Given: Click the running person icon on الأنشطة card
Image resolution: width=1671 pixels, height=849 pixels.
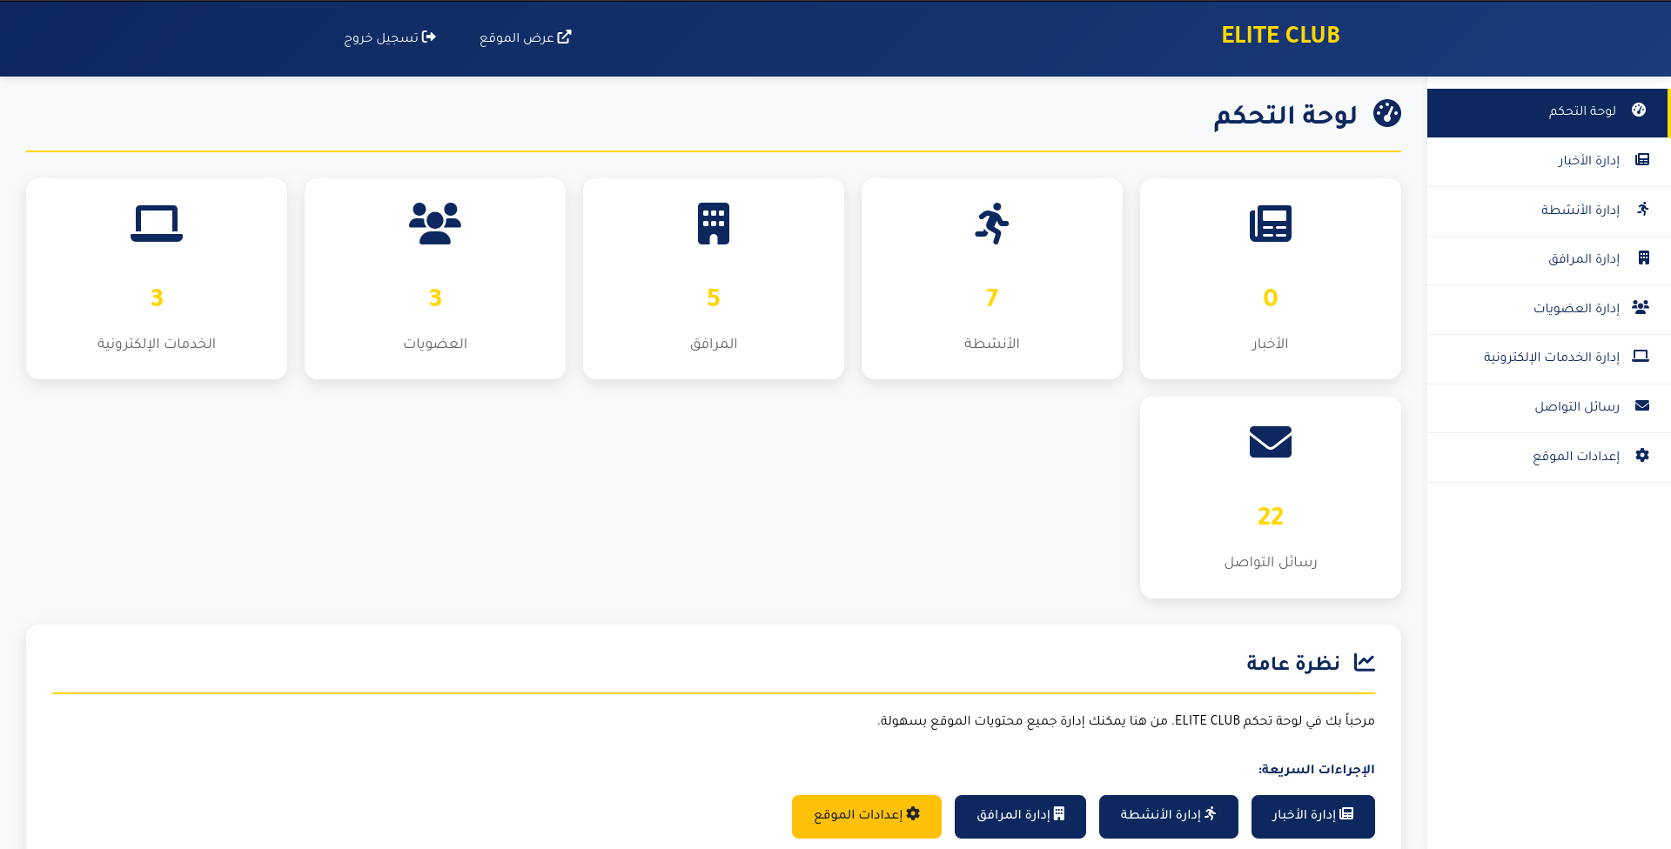Looking at the screenshot, I should click(x=992, y=224).
